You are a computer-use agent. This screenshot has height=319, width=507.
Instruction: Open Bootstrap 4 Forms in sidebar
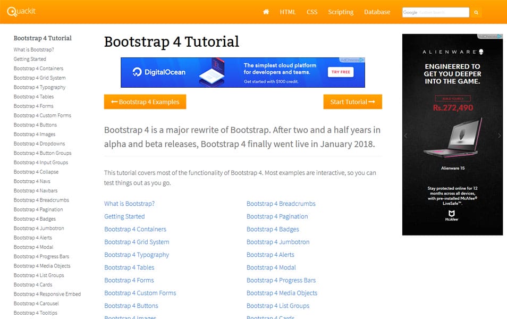pyautogui.click(x=33, y=106)
